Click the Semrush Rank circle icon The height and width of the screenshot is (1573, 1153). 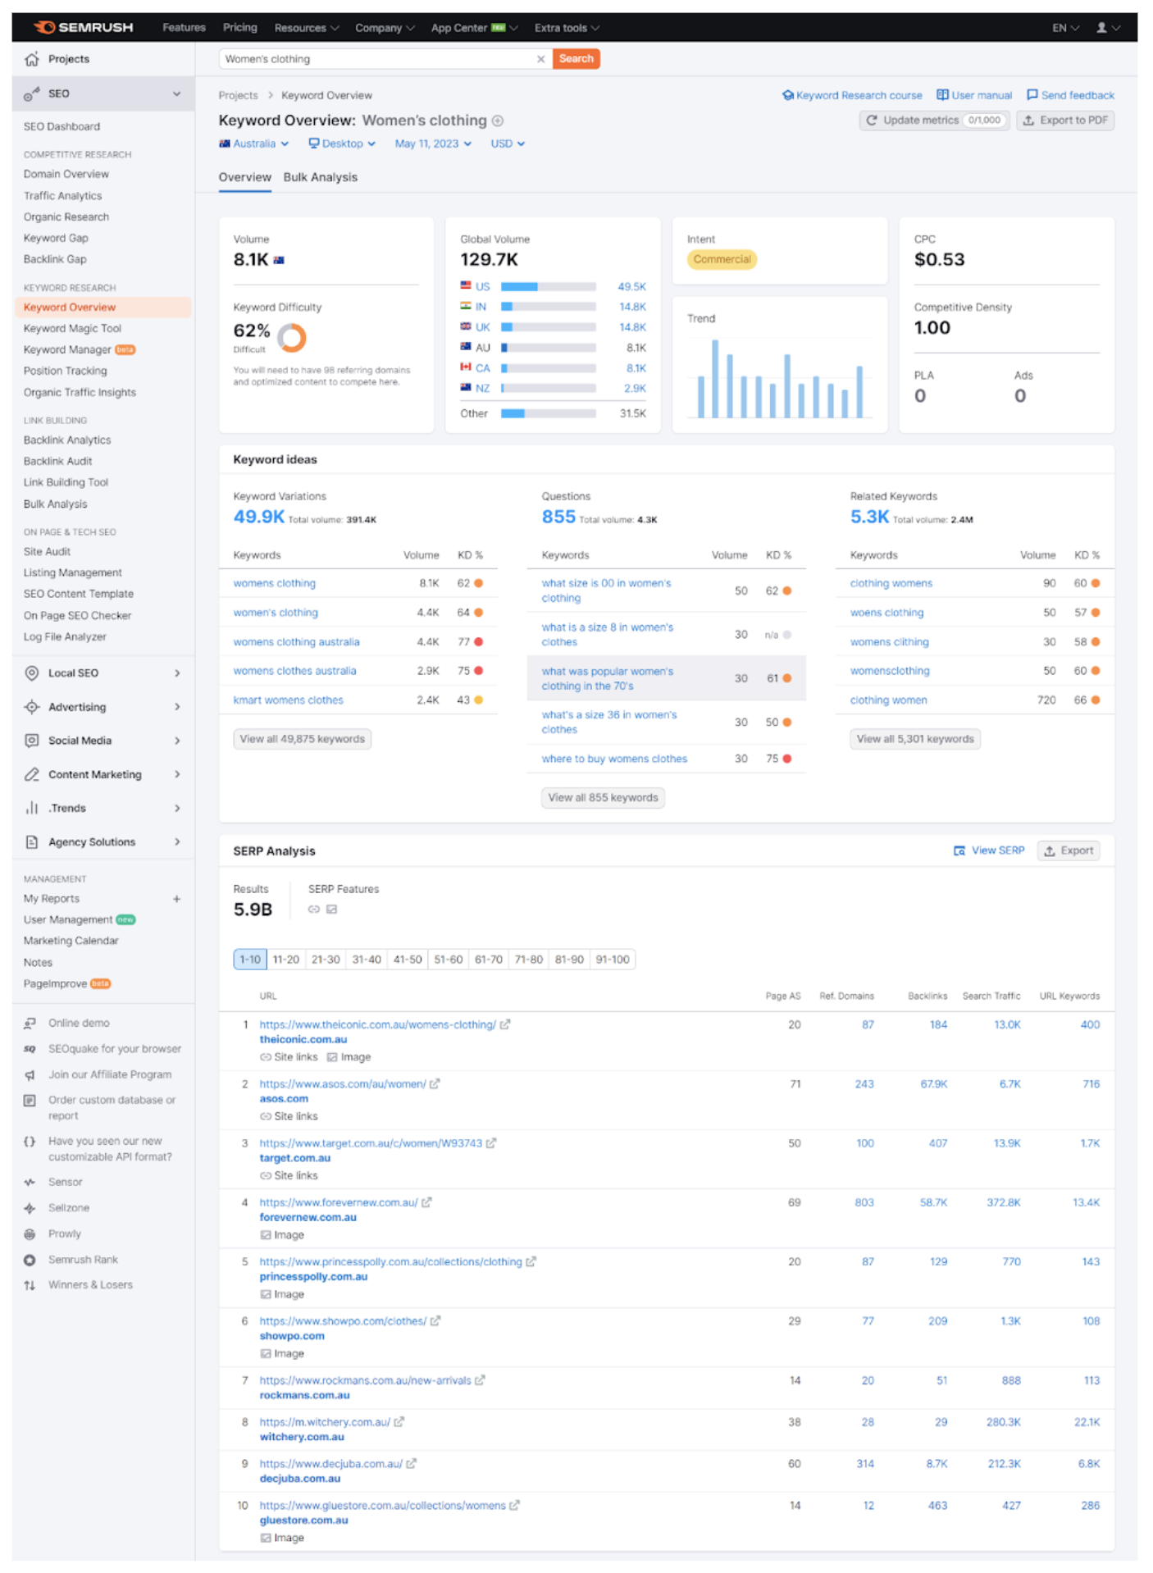30,1260
